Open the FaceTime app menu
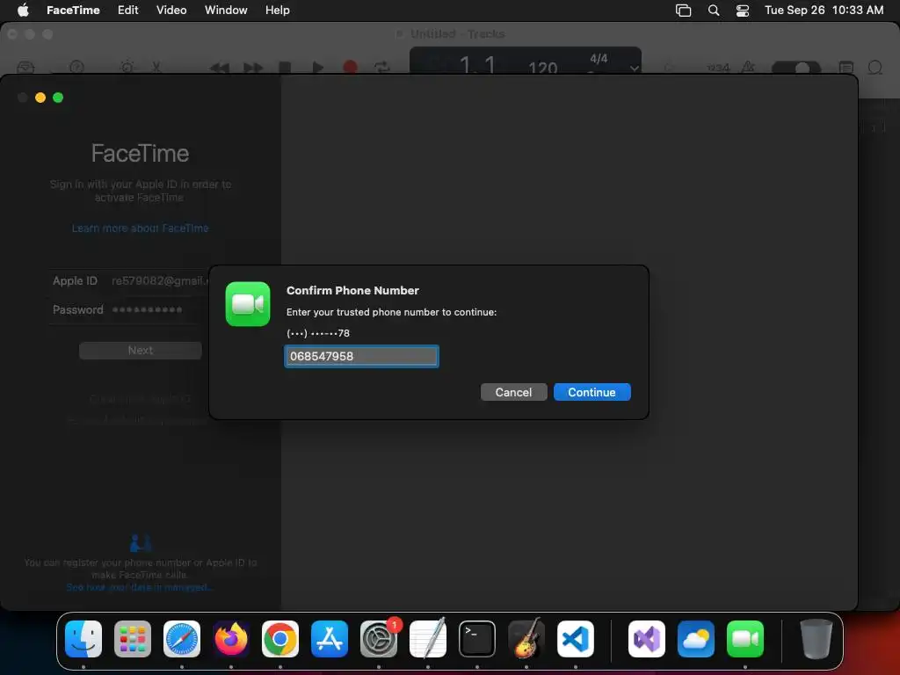 pos(73,10)
